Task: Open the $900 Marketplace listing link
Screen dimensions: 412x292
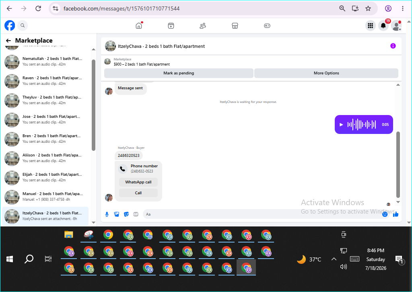Action: [x=142, y=64]
